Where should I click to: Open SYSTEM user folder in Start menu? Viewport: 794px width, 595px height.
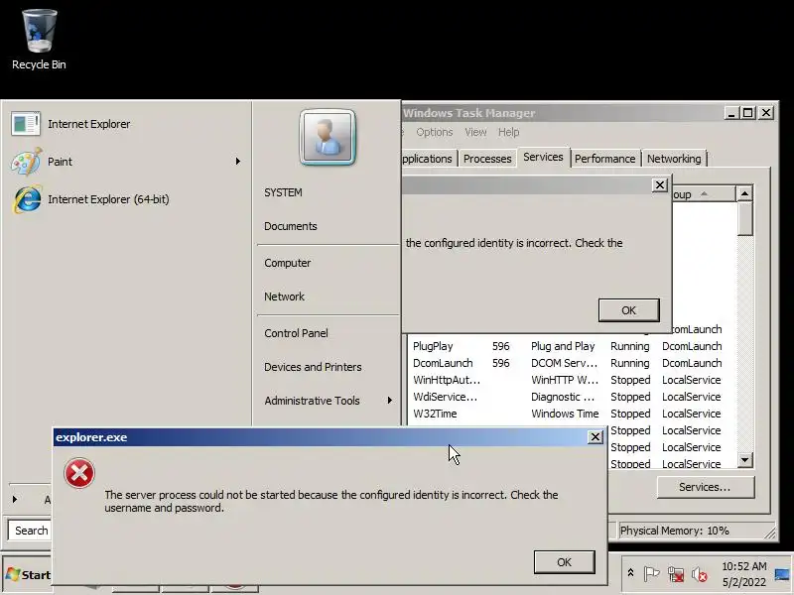pos(283,192)
